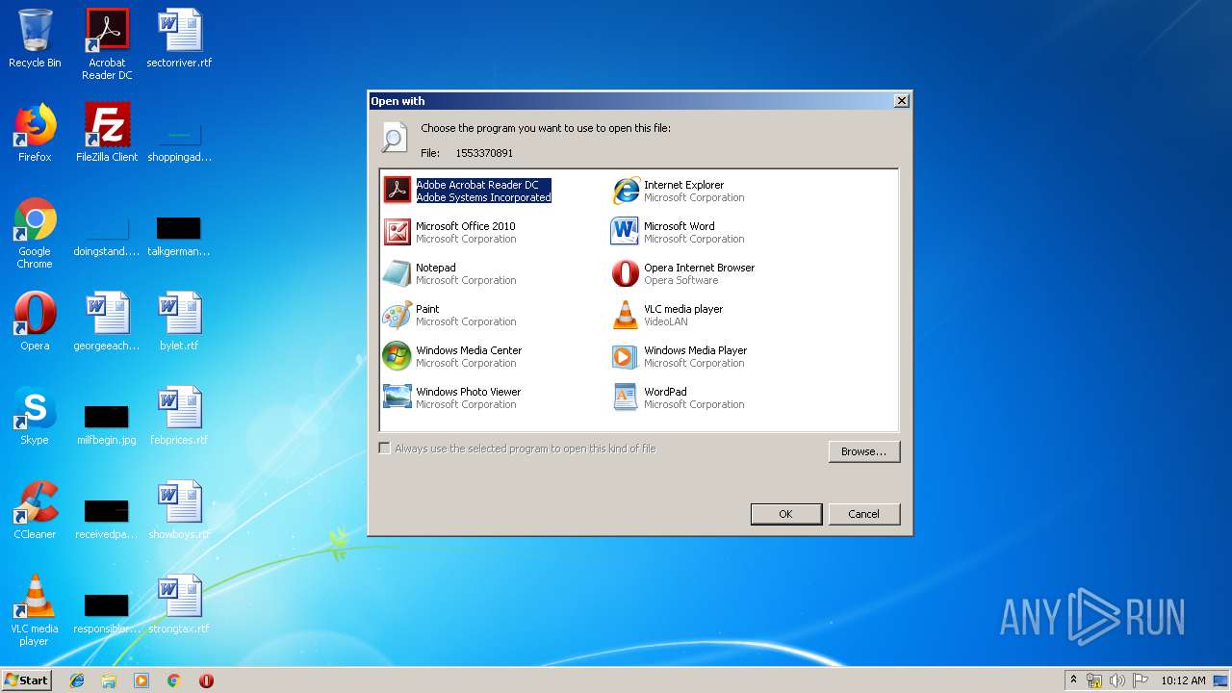Select georgeeach desktop document

(107, 321)
